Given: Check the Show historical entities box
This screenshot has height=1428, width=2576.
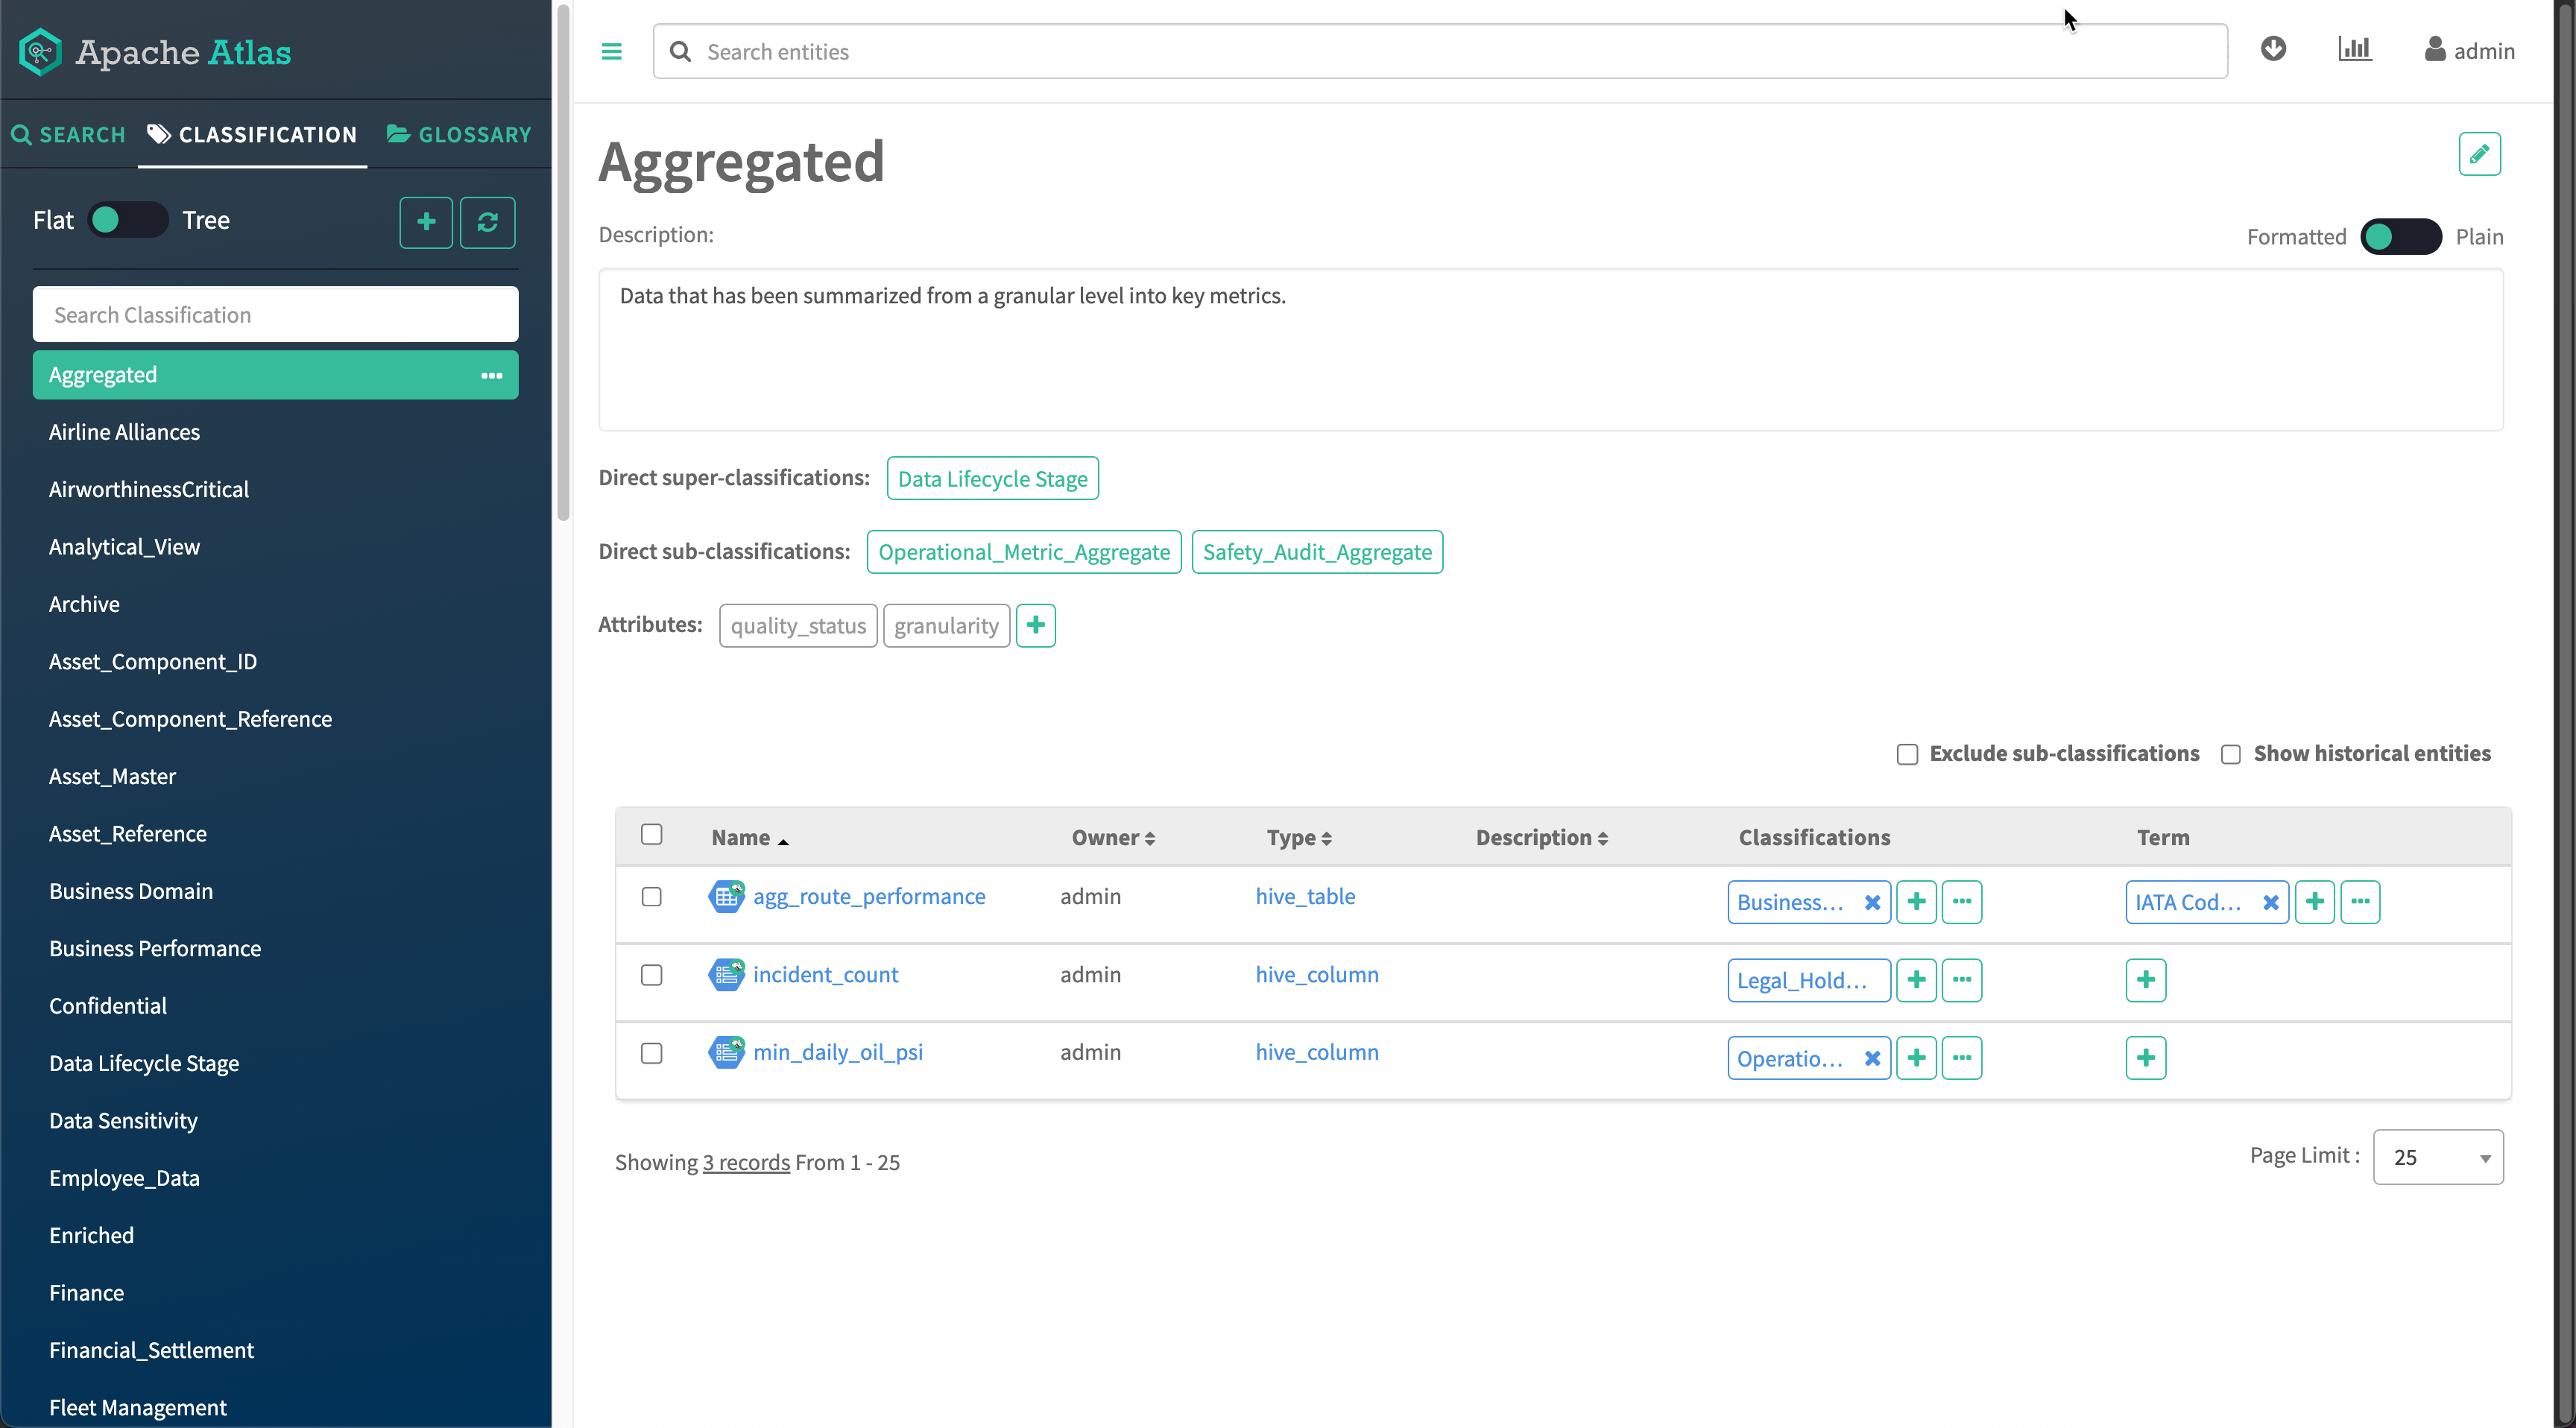Looking at the screenshot, I should (x=2230, y=755).
